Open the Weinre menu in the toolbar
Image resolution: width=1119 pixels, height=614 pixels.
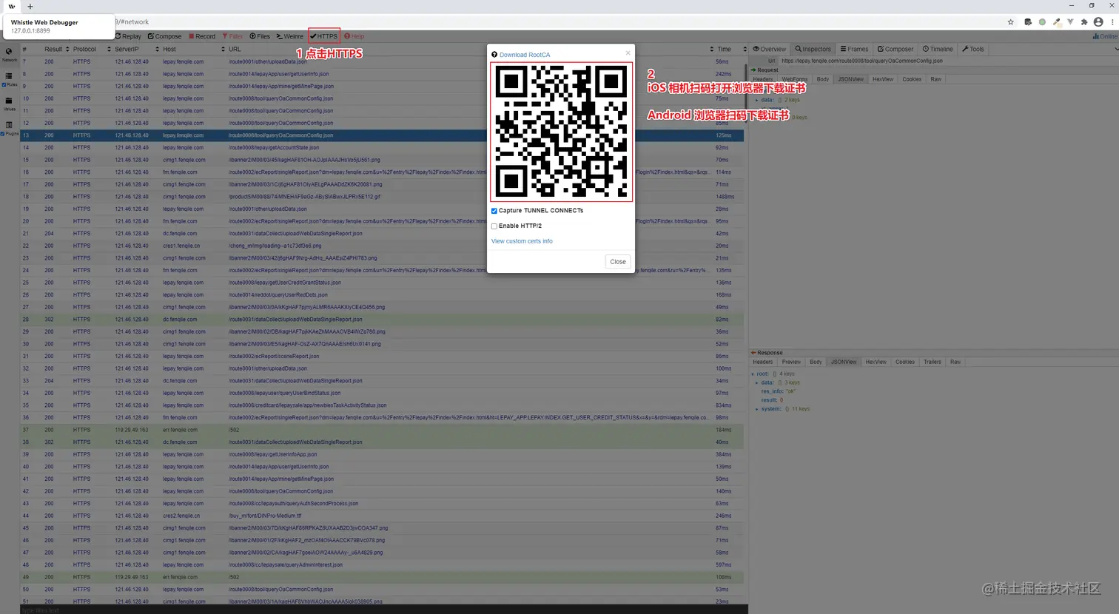click(x=290, y=36)
